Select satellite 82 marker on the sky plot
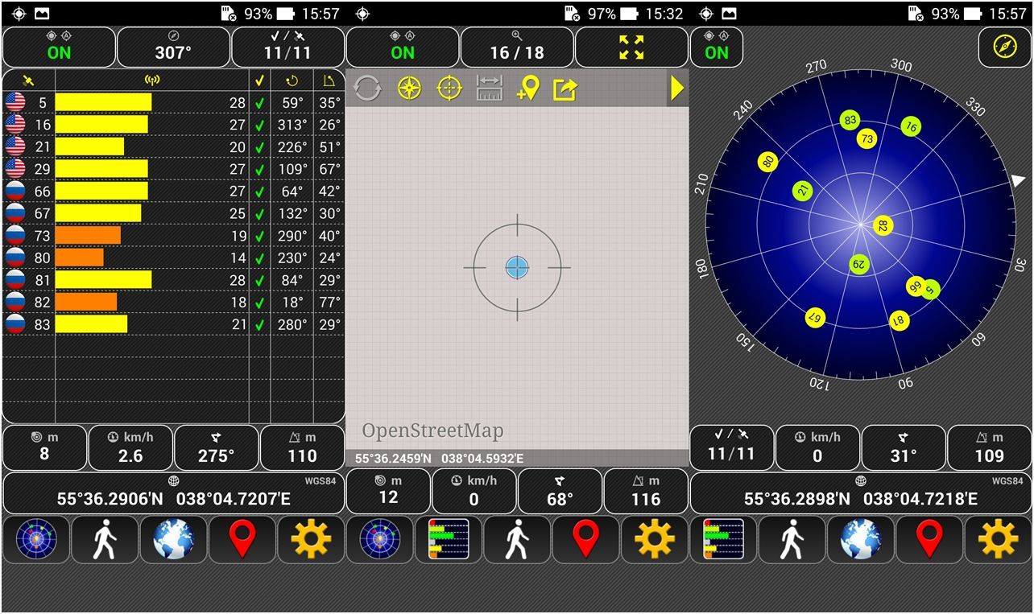1034x614 pixels. tap(883, 226)
